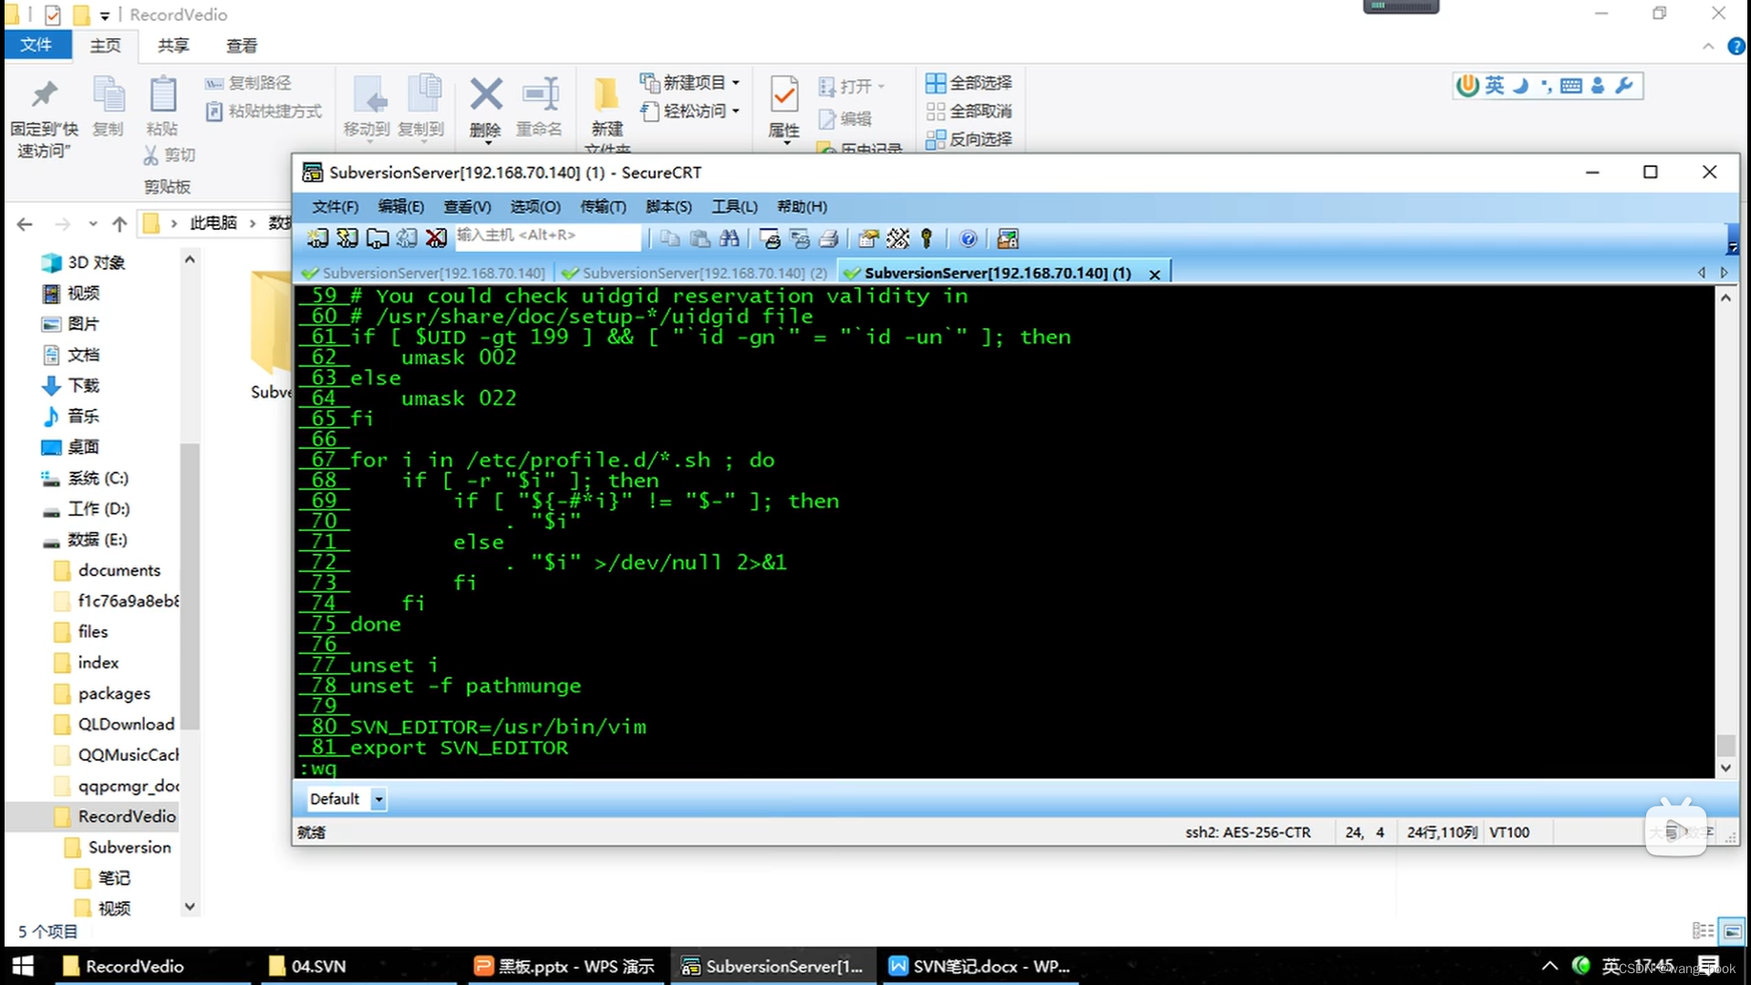Click Connect in Tab toolbar icon
The width and height of the screenshot is (1751, 985).
377,239
